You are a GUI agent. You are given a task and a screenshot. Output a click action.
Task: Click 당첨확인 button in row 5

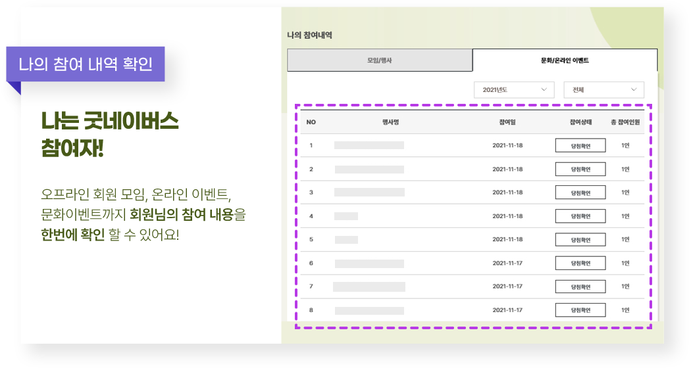[580, 239]
